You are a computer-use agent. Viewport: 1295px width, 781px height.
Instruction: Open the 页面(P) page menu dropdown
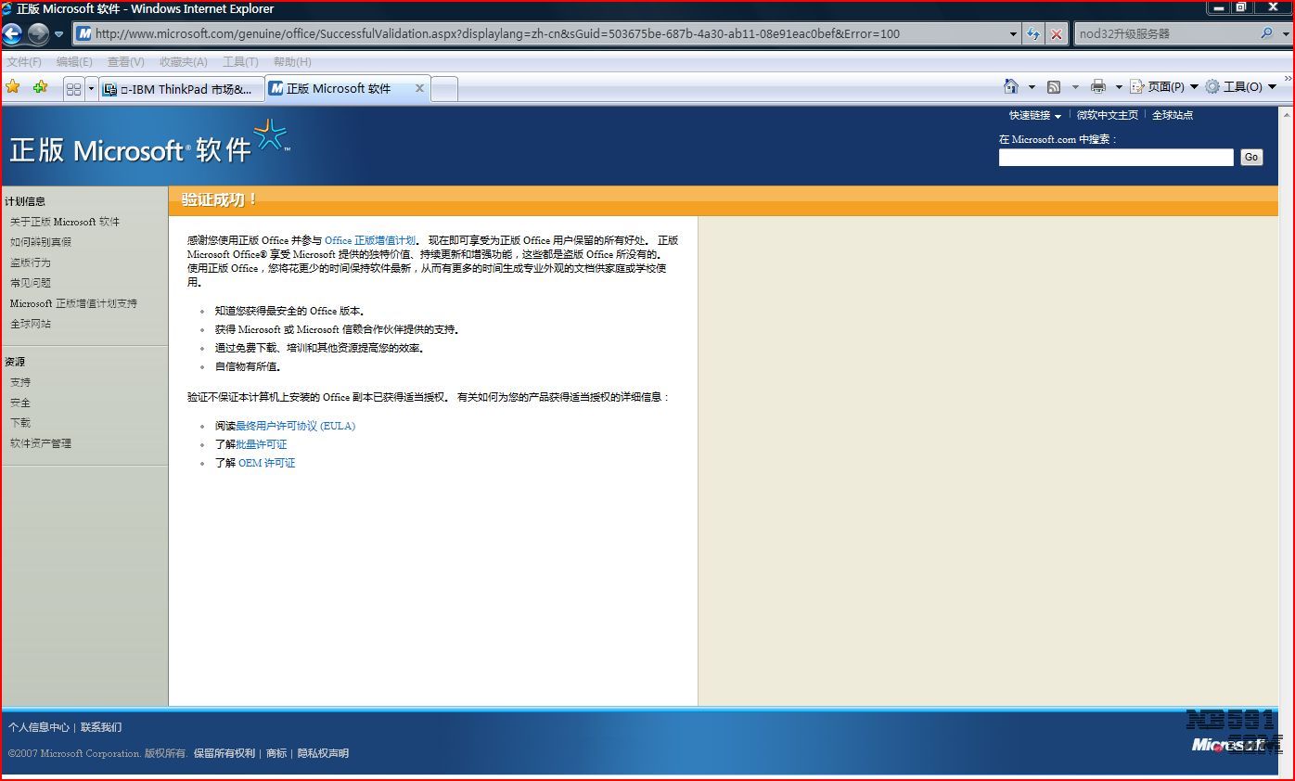[1165, 86]
